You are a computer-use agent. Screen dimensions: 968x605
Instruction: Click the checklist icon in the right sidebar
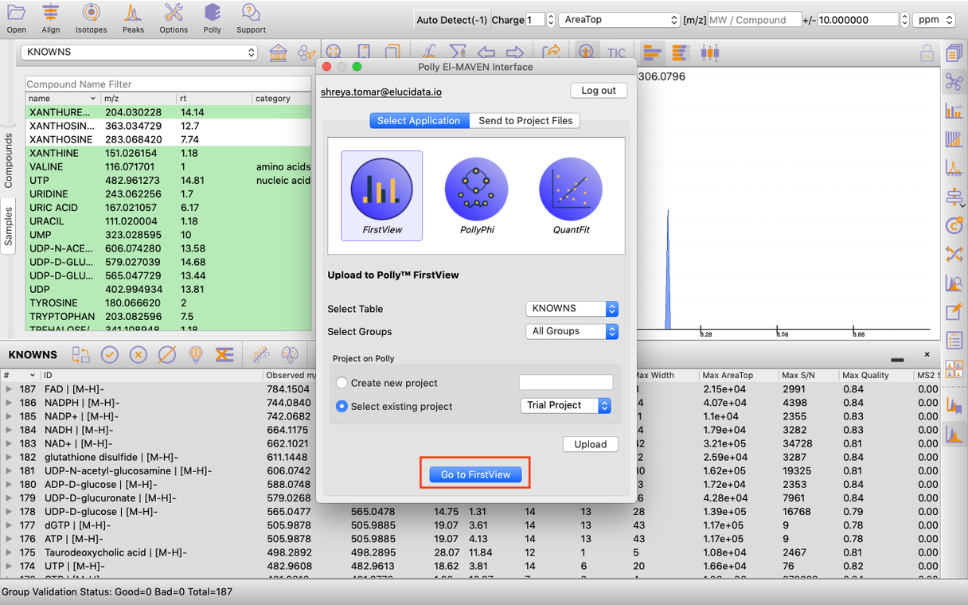pyautogui.click(x=954, y=340)
